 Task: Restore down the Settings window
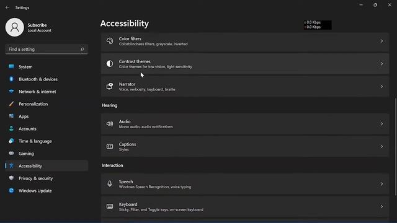coord(375,5)
